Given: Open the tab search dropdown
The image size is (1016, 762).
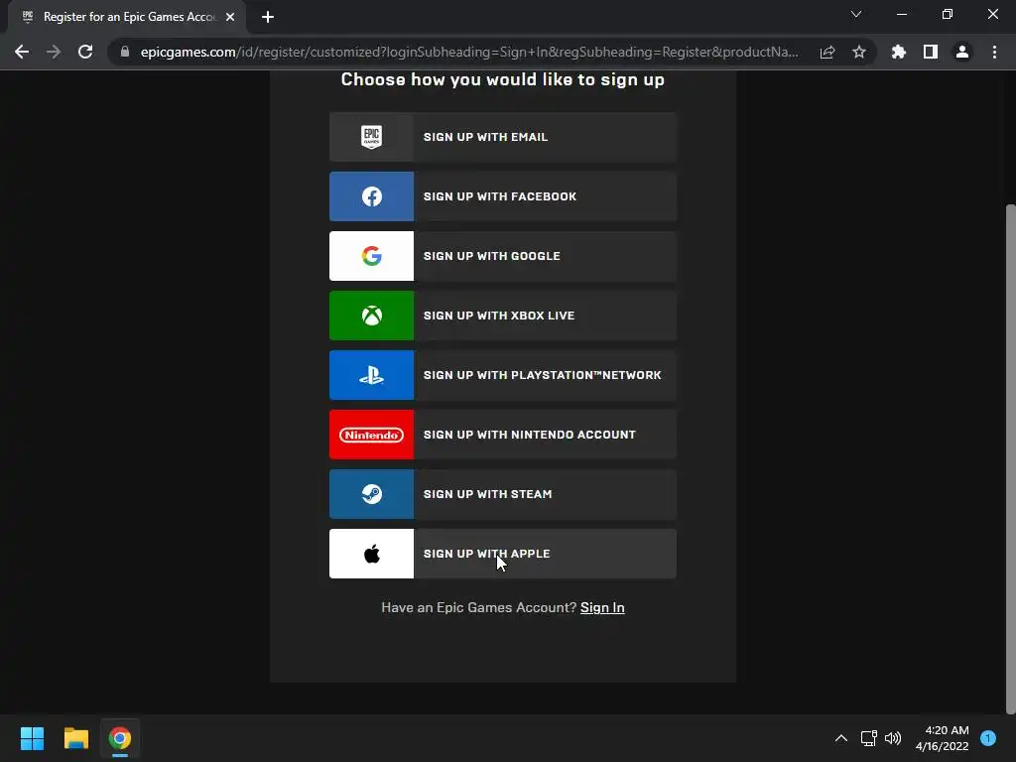Looking at the screenshot, I should click(x=856, y=14).
